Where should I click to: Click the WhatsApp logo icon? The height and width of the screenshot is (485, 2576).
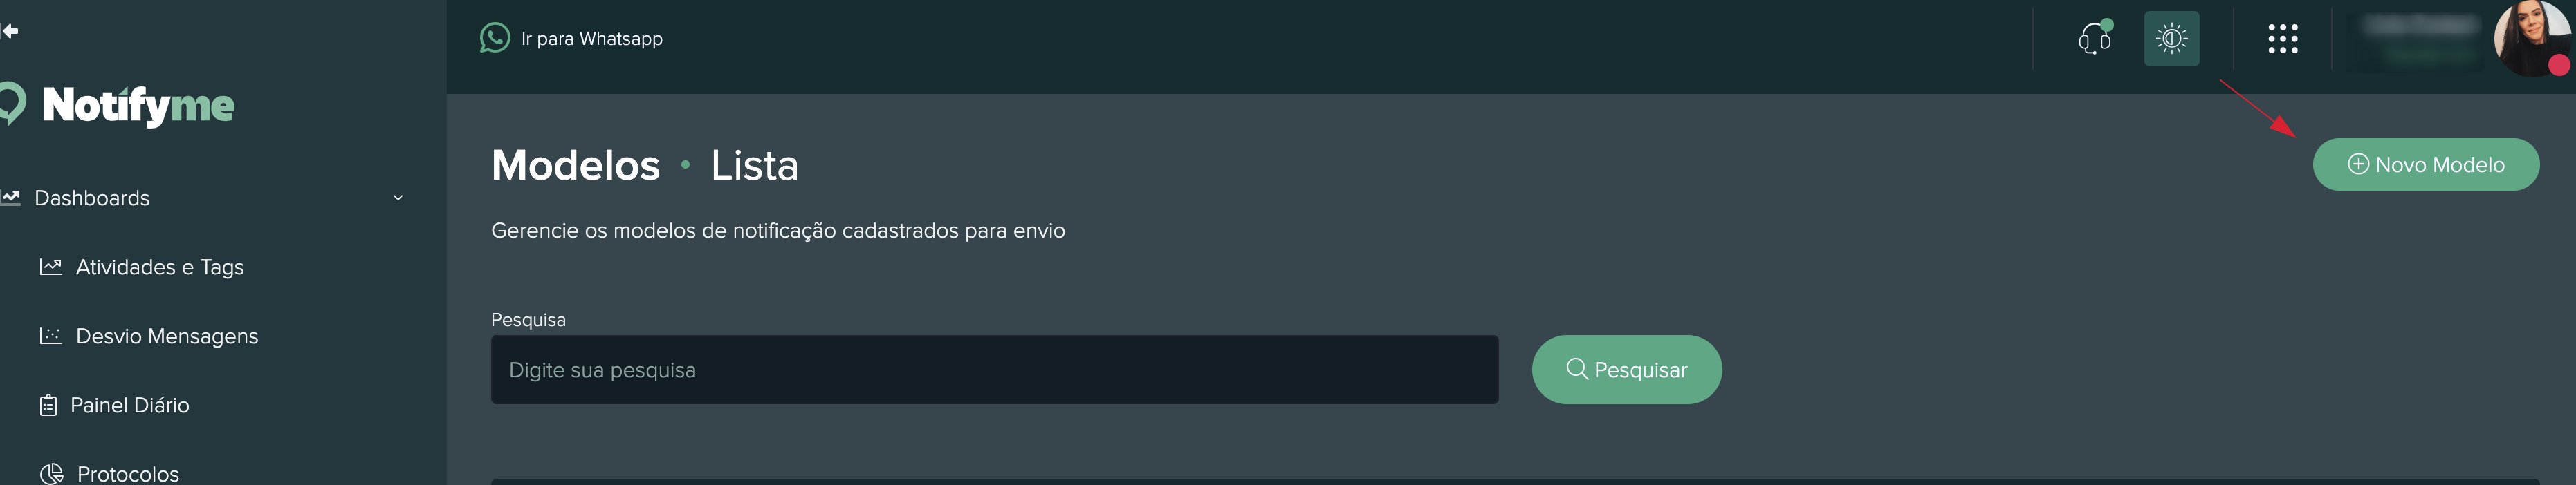click(494, 38)
